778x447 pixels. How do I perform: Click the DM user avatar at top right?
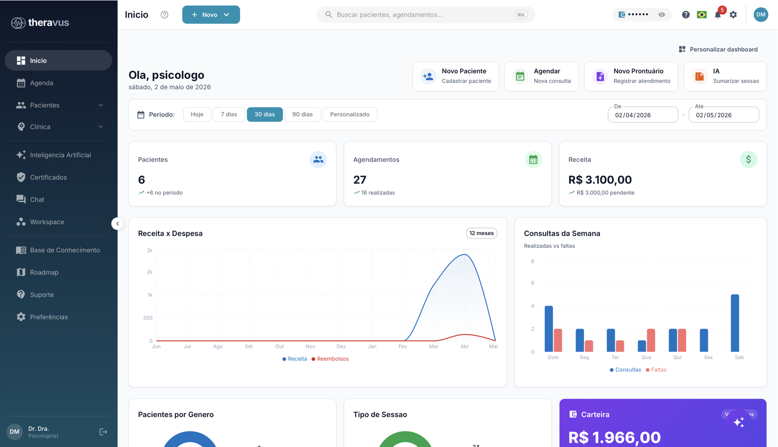click(x=761, y=15)
